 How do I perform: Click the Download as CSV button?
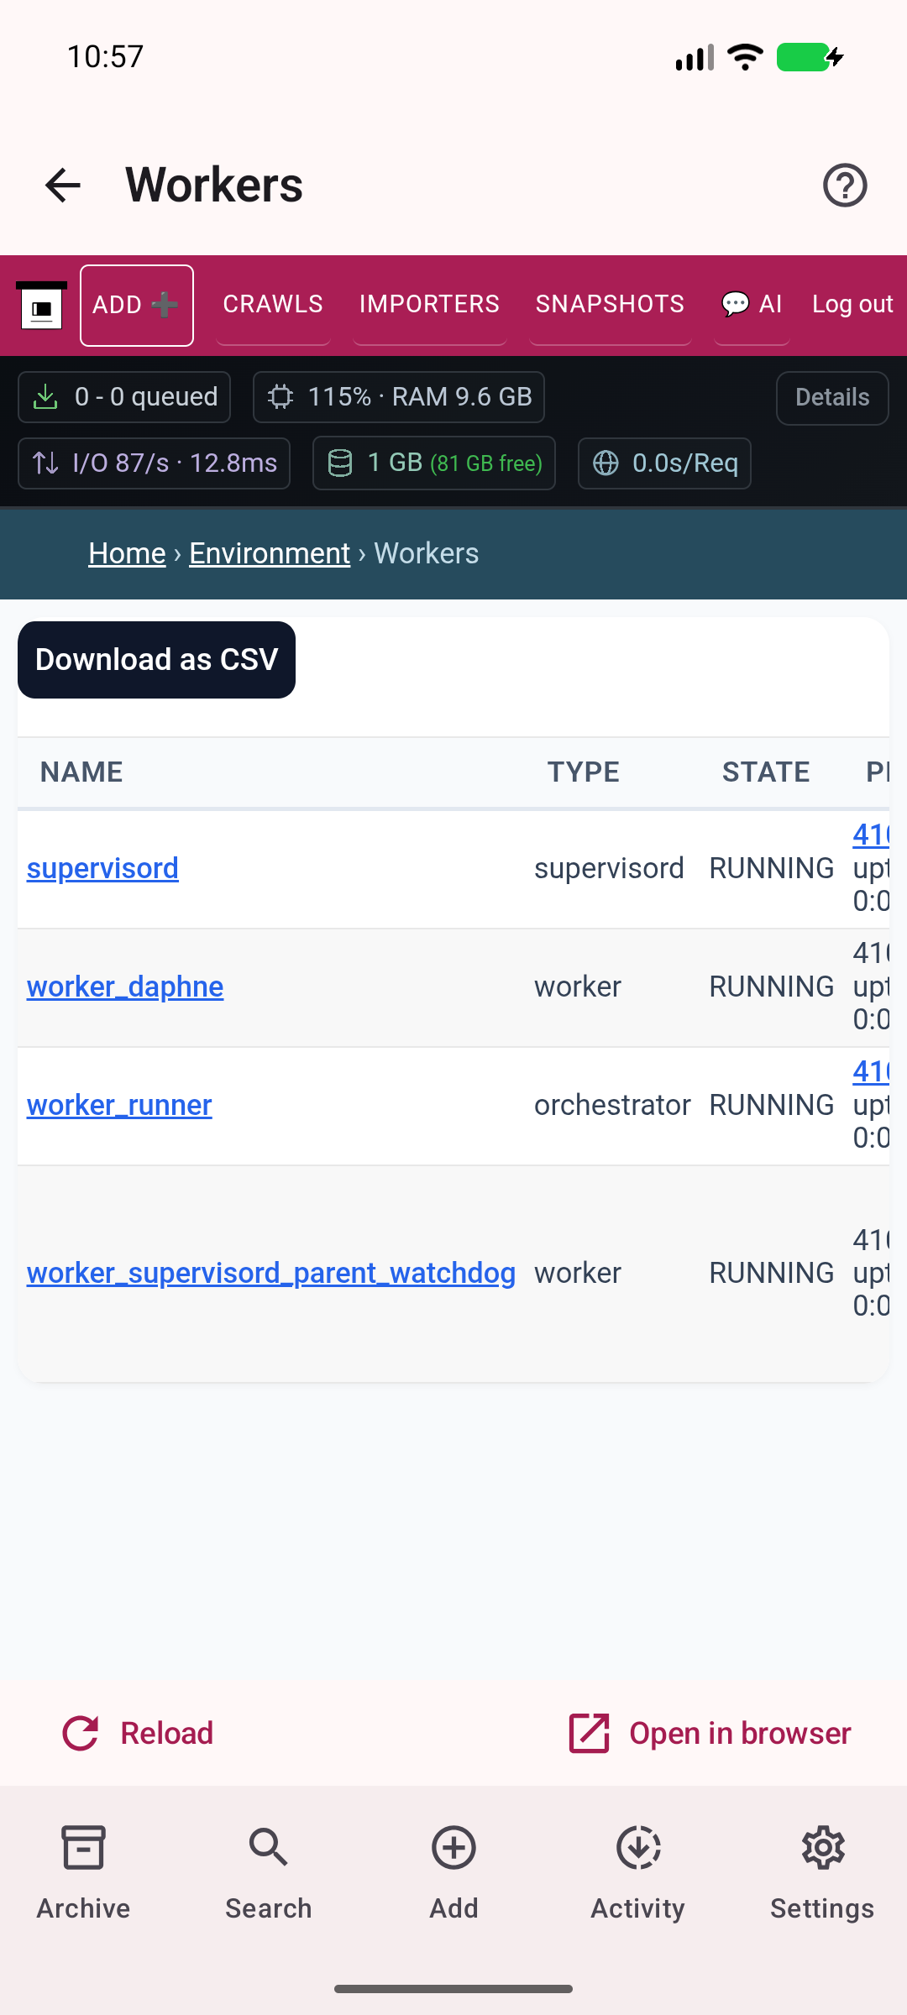click(156, 660)
